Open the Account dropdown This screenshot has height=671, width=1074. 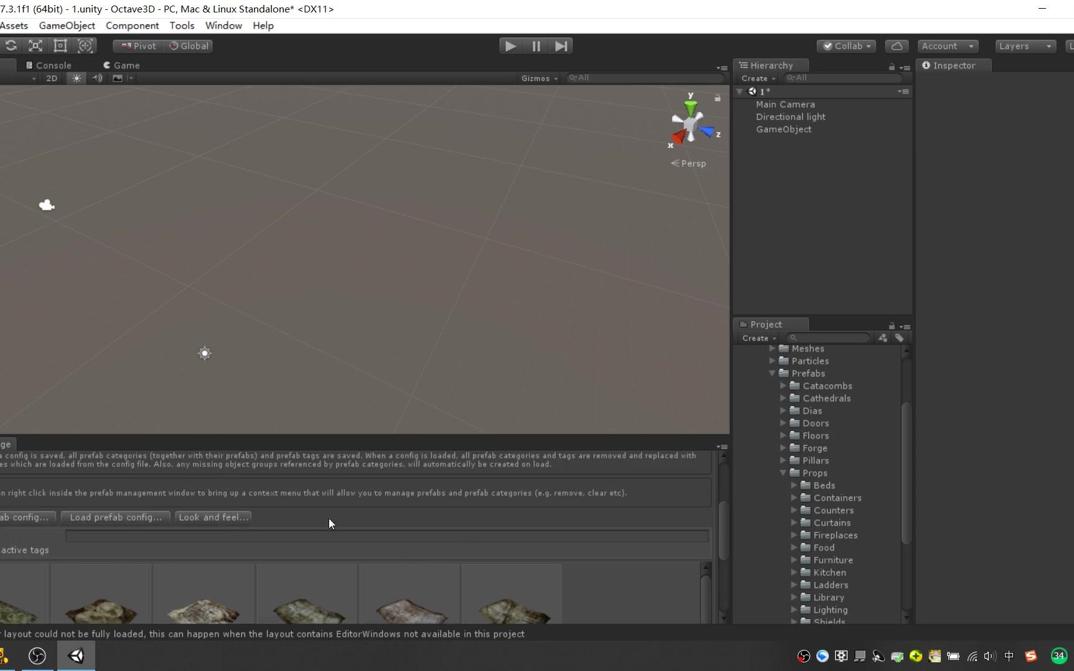(948, 46)
